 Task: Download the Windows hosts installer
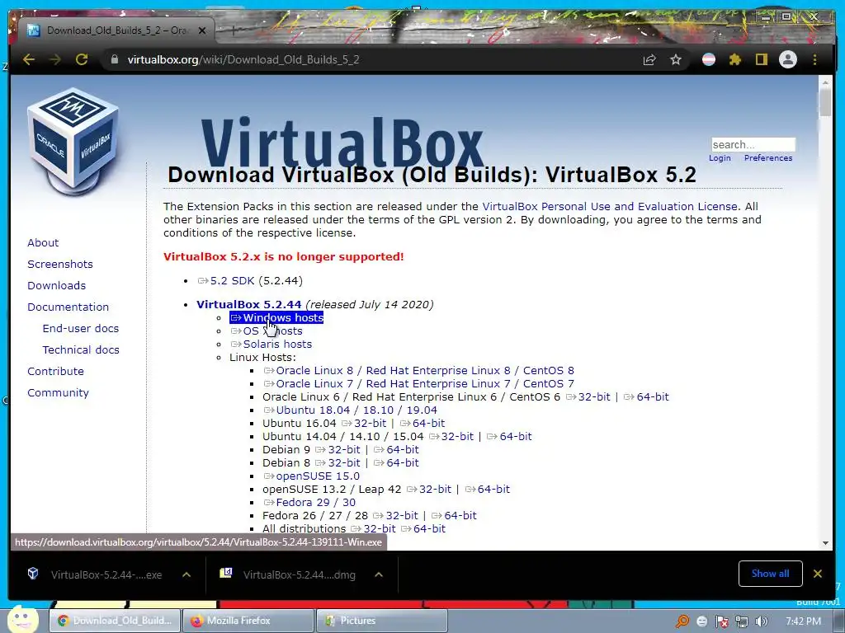coord(277,318)
